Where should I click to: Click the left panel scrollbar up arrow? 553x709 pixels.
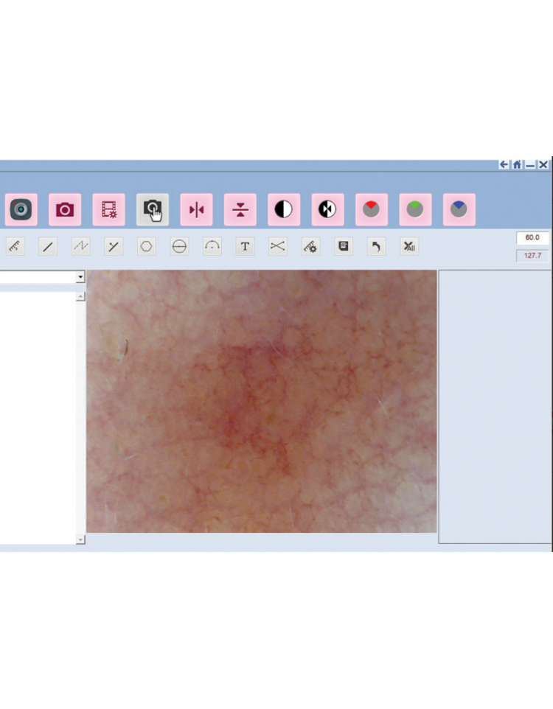click(x=80, y=296)
